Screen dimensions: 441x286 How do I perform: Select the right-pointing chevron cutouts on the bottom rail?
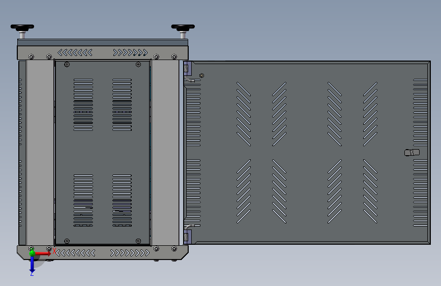(x=130, y=253)
